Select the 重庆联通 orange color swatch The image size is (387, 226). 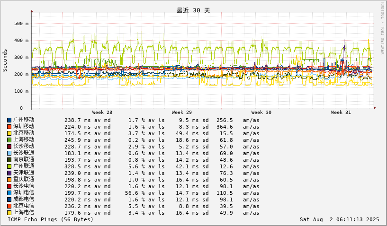(9, 180)
